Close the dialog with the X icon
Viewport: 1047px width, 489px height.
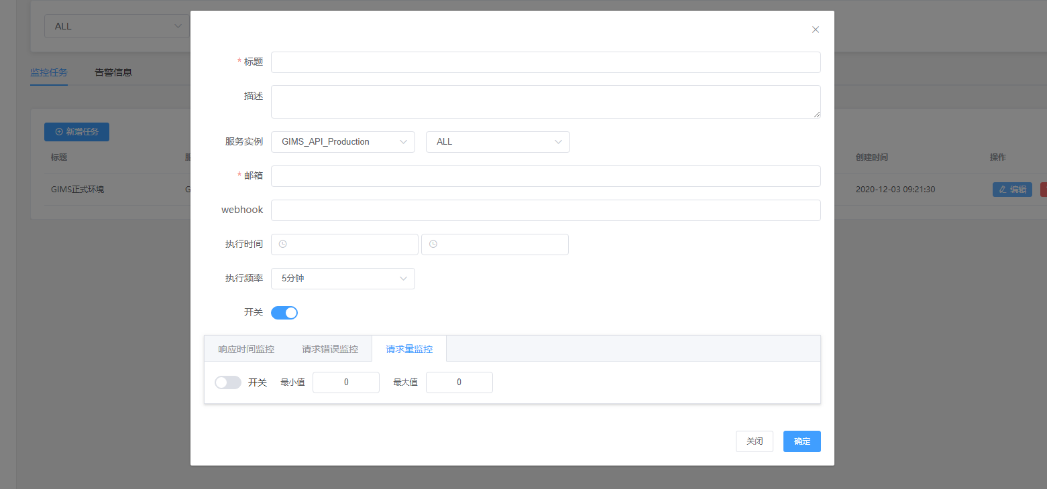tap(816, 29)
